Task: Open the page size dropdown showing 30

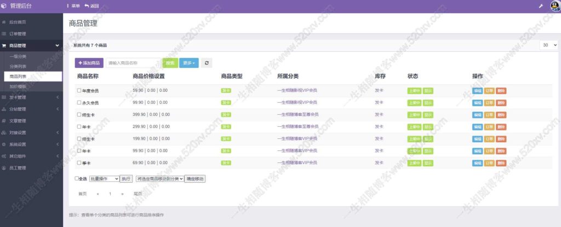Action: tap(549, 45)
